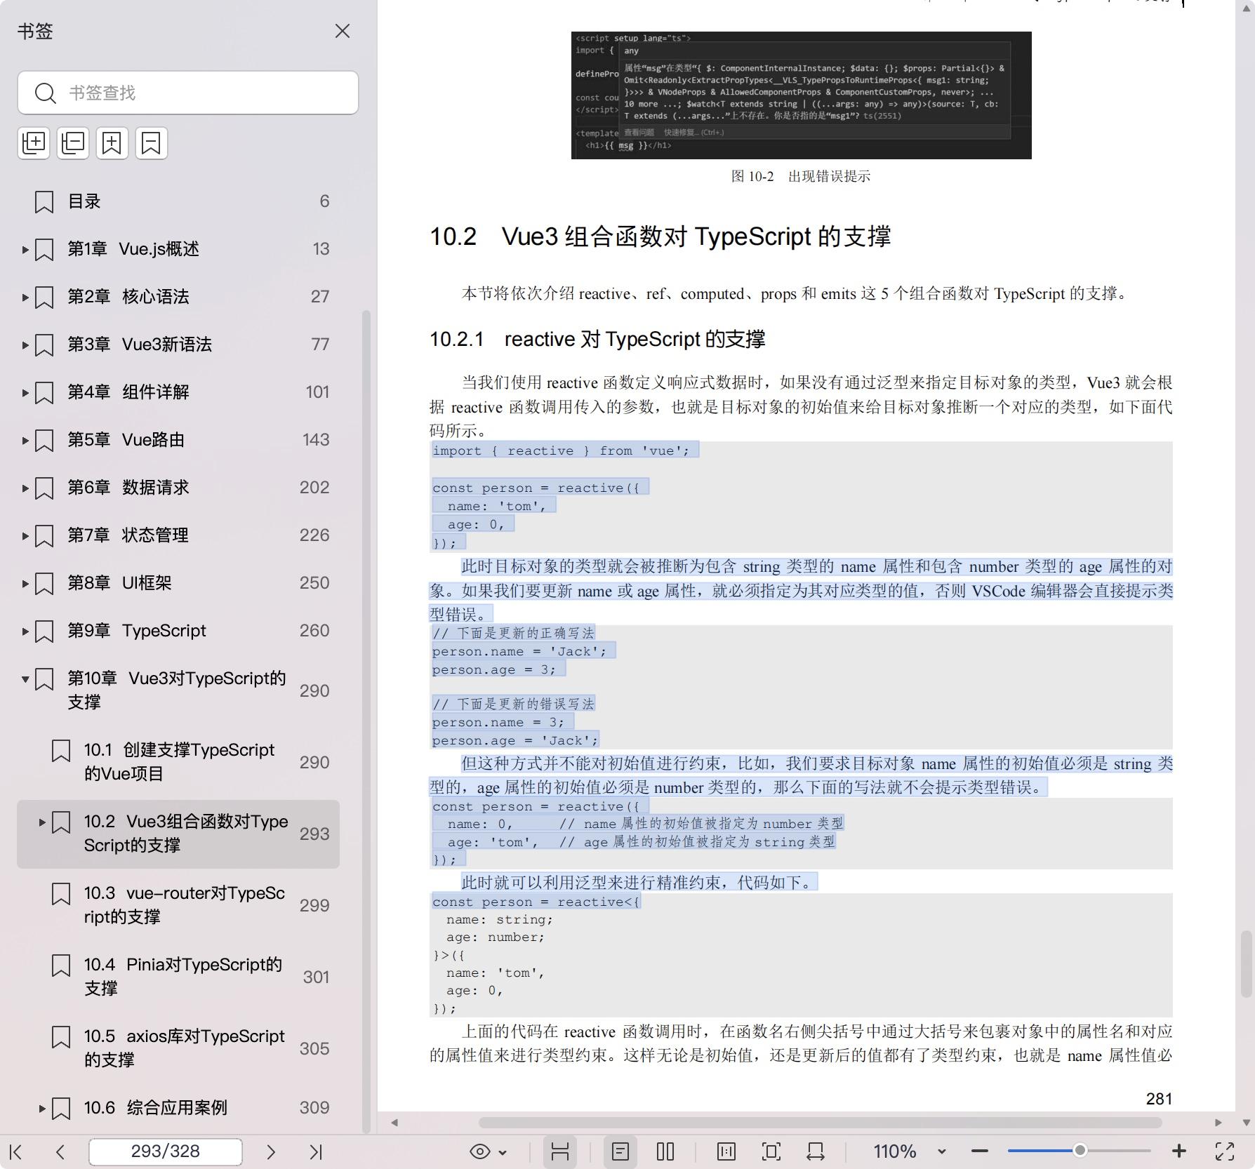Jump to 第7章 状态管理

128,535
